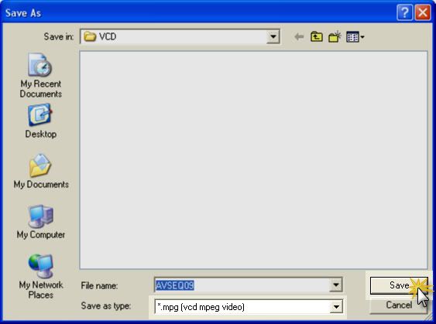436x324 pixels.
Task: Browse to My Computer
Action: pos(41,222)
